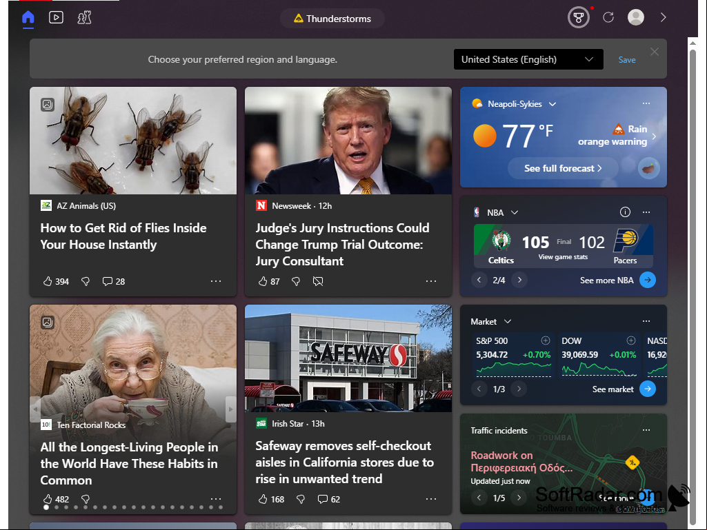
Task: Open the Roadwork on Περιφερειακή Οδός incident
Action: (521, 462)
